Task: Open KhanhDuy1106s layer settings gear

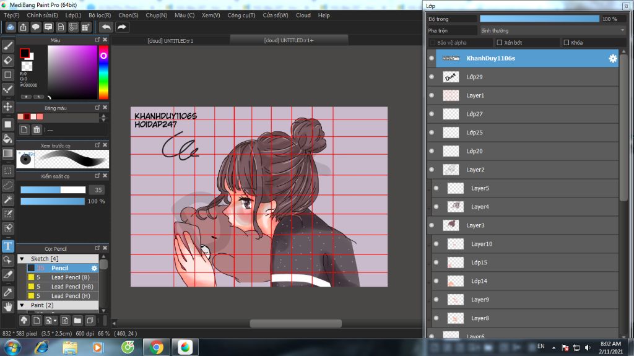Action: 613,58
